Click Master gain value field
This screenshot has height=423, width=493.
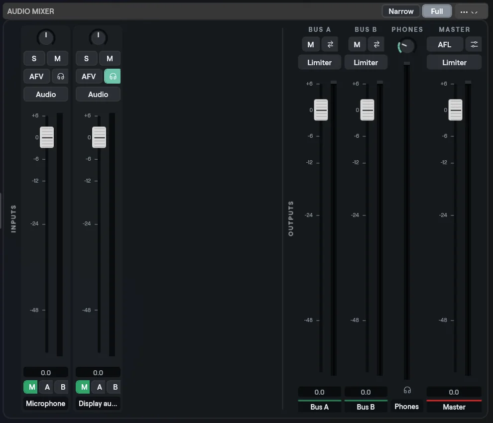pyautogui.click(x=454, y=392)
